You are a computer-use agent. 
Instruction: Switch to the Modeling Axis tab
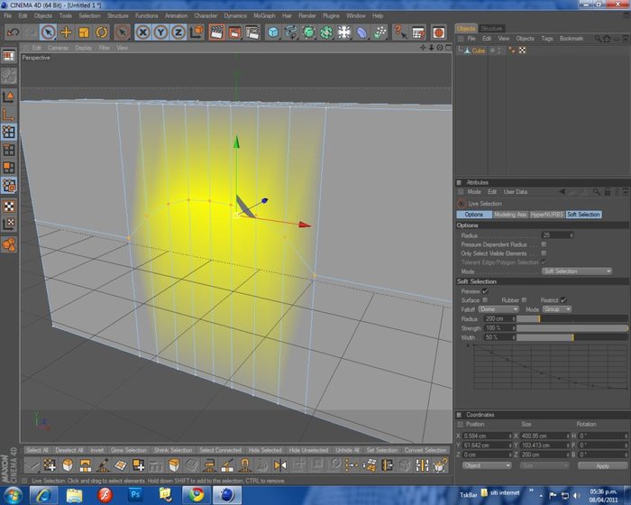click(510, 215)
